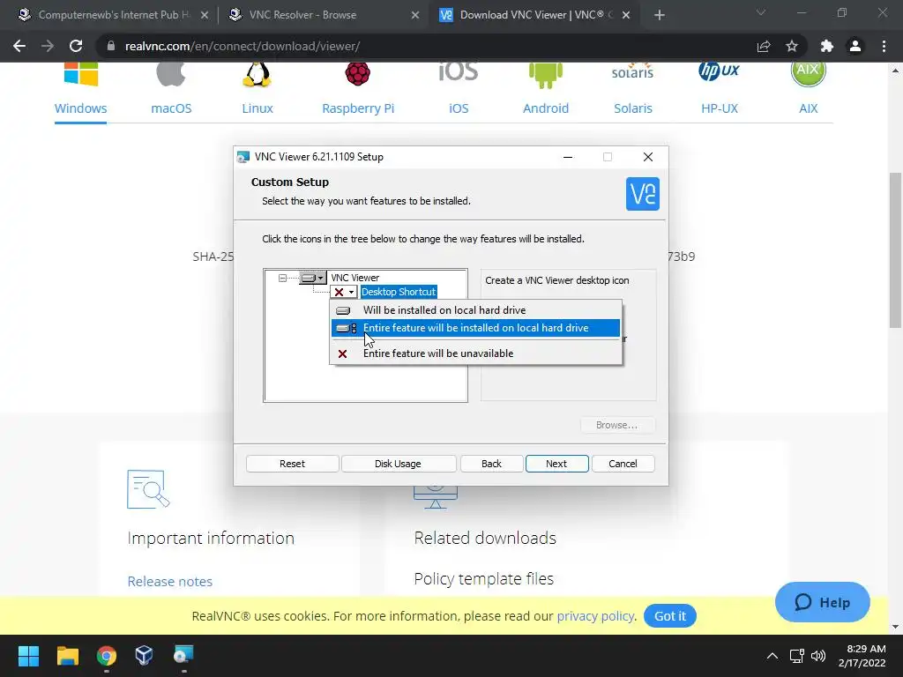Viewport: 903px width, 677px height.
Task: Choose the Raspberry Pi icon
Action: (358, 74)
